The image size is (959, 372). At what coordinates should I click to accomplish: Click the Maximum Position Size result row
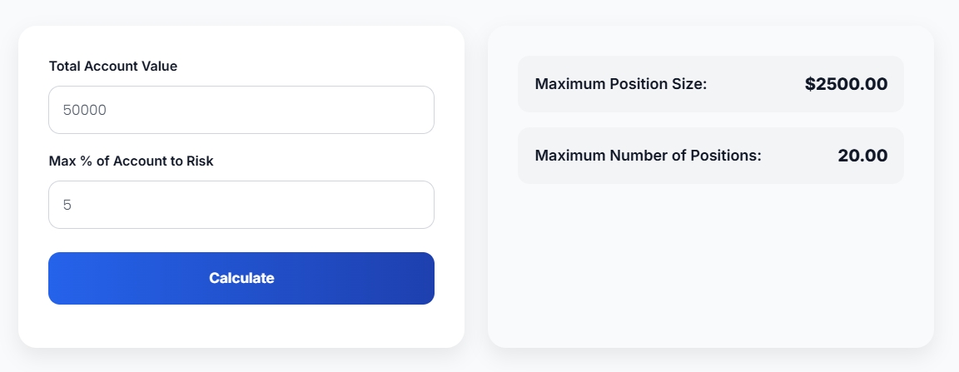(x=749, y=84)
